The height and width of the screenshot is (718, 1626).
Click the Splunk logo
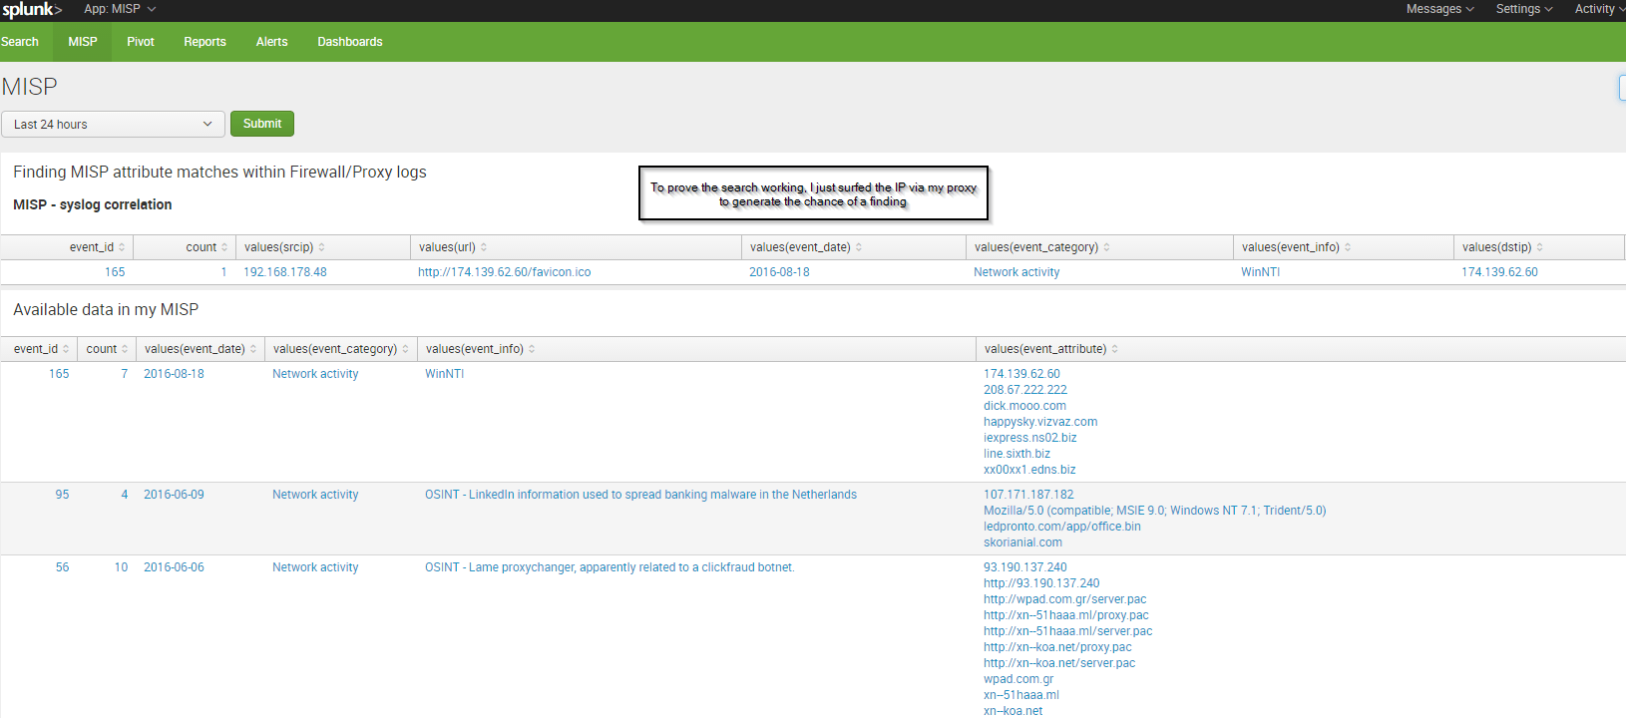[x=31, y=10]
